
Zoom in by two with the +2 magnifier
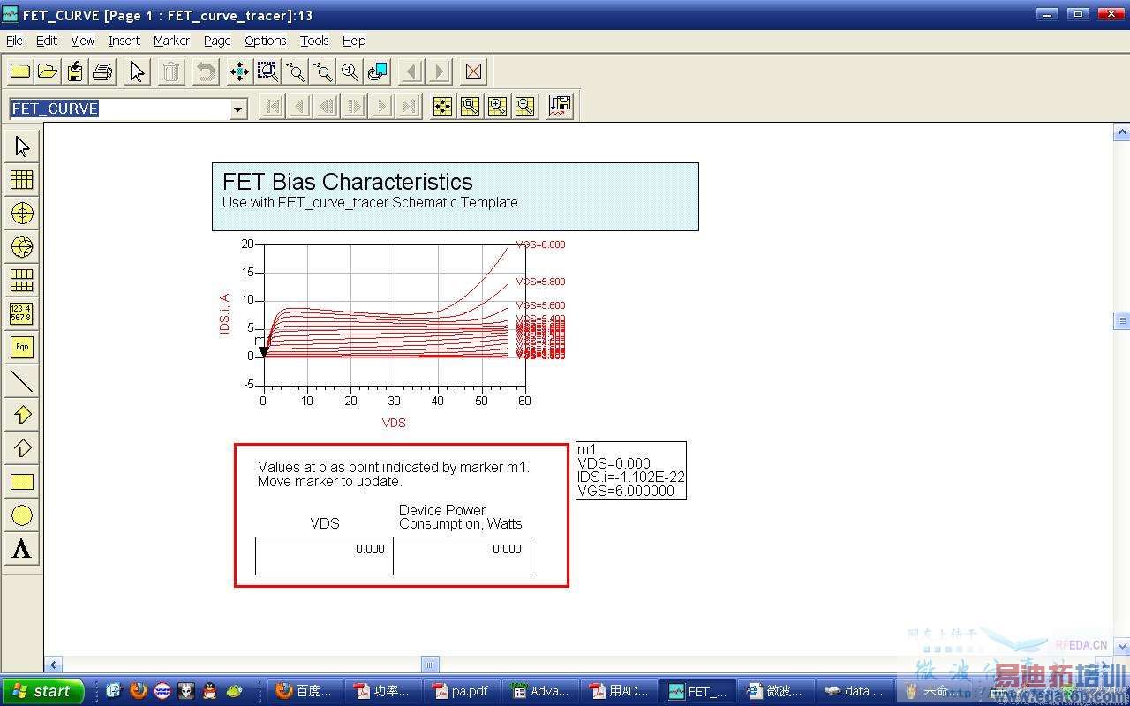click(x=296, y=71)
